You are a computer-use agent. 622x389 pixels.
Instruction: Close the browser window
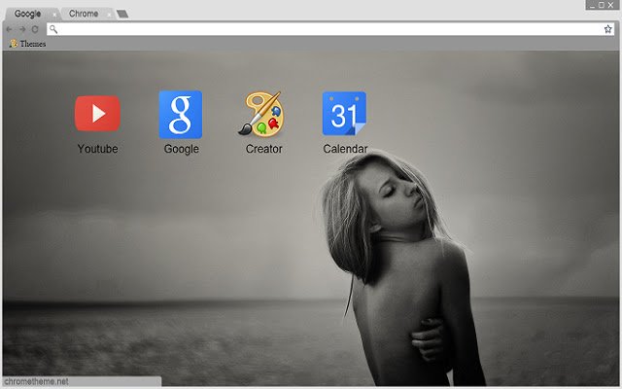click(611, 5)
